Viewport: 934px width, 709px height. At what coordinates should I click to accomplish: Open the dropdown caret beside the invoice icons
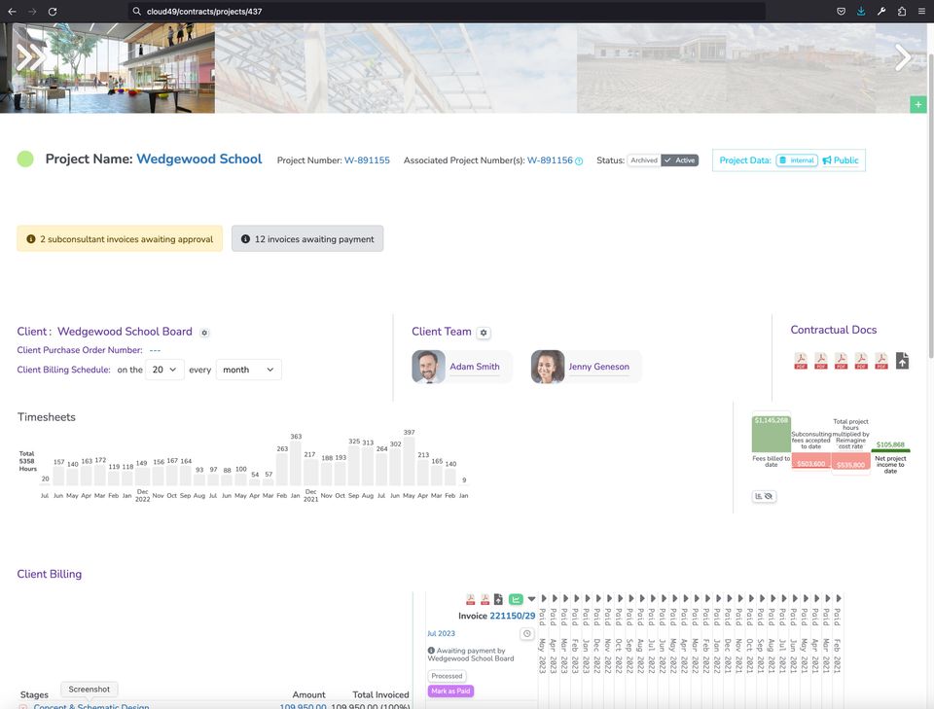coord(532,598)
